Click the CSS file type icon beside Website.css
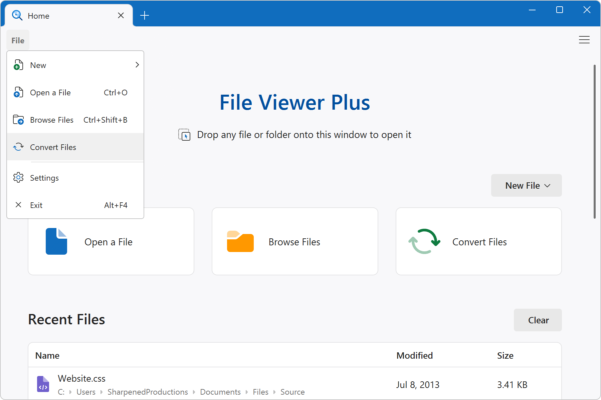Screen dimensions: 601x400 (43, 384)
